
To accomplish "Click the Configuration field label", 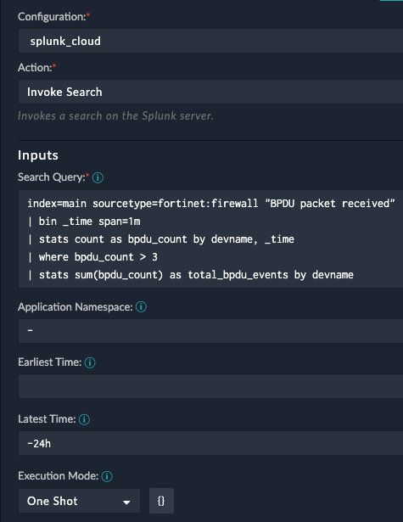I will [52, 17].
